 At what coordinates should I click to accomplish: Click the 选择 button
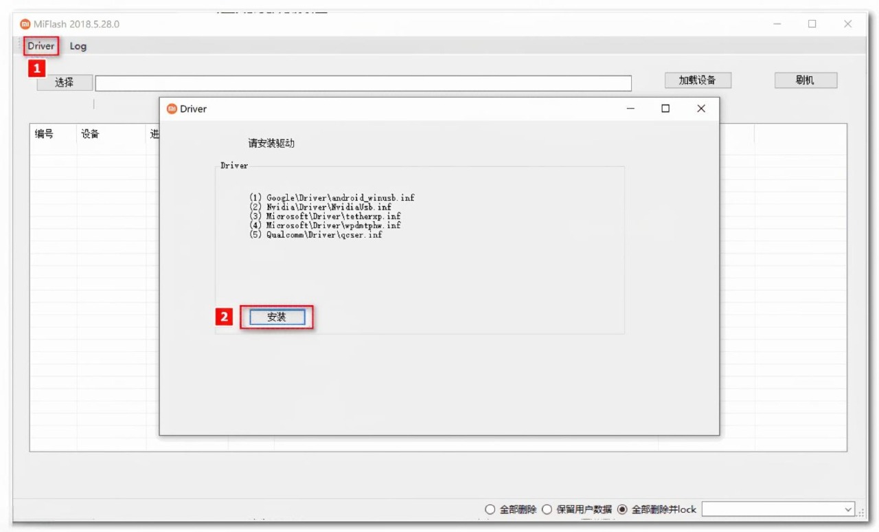65,82
